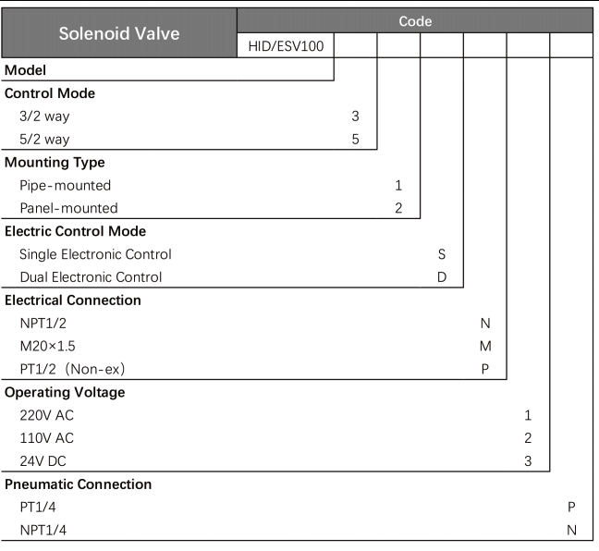Select the 5/2 way option row
Screen dimensions: 599x551
pyautogui.click(x=44, y=140)
